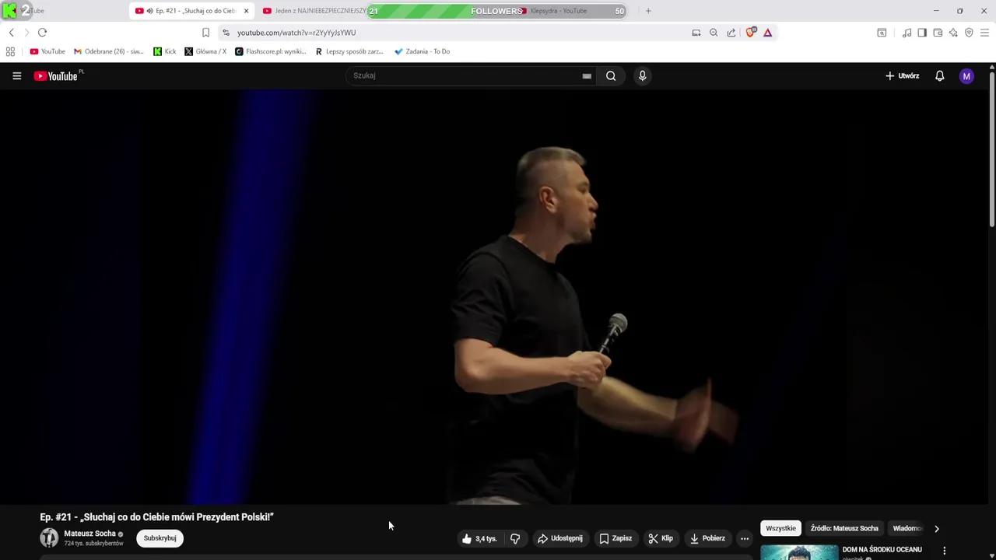The width and height of the screenshot is (996, 560).
Task: Open the Leo AI sparkle icon
Action: pyautogui.click(x=953, y=33)
